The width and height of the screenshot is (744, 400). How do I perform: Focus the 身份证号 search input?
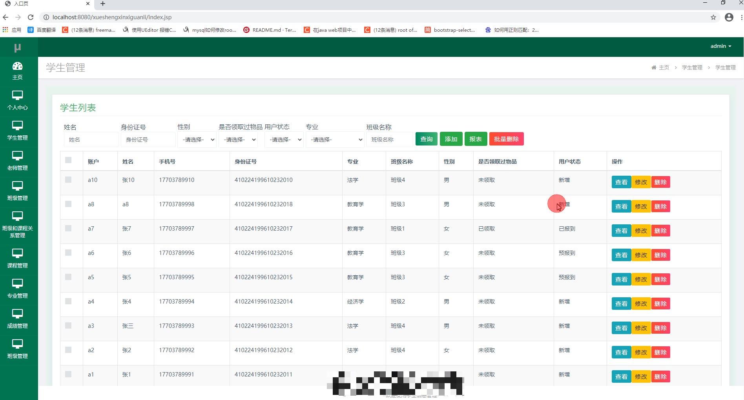(148, 140)
